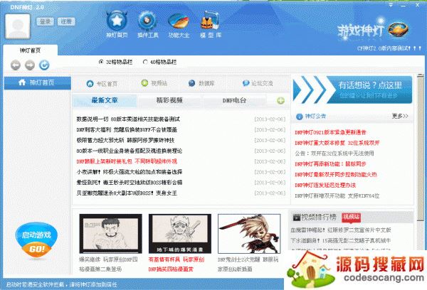This screenshot has width=427, height=290.
Task: Click the refresh page icon
Action: [x=44, y=65]
